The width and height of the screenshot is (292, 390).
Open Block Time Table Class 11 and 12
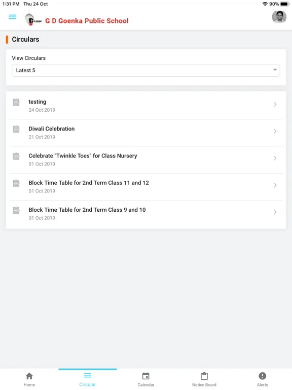pos(146,186)
